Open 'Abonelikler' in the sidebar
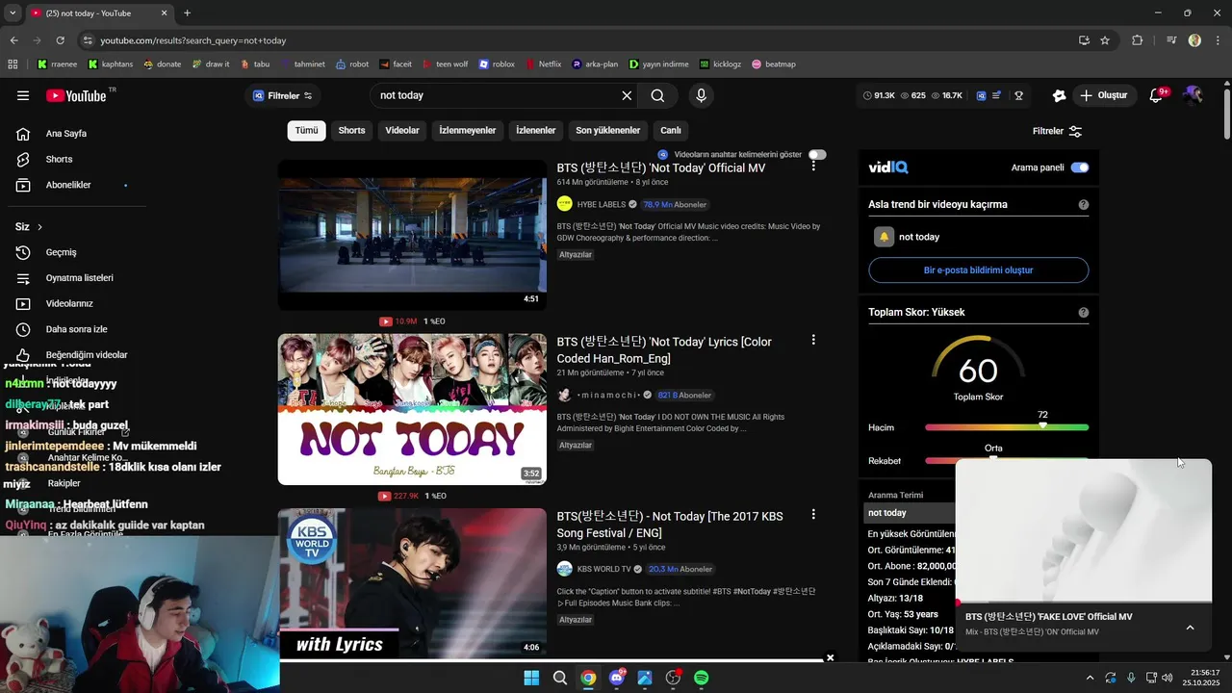 68,185
